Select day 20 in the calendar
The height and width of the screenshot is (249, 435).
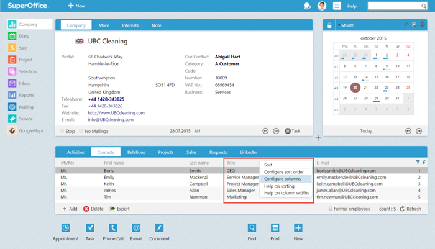click(355, 88)
